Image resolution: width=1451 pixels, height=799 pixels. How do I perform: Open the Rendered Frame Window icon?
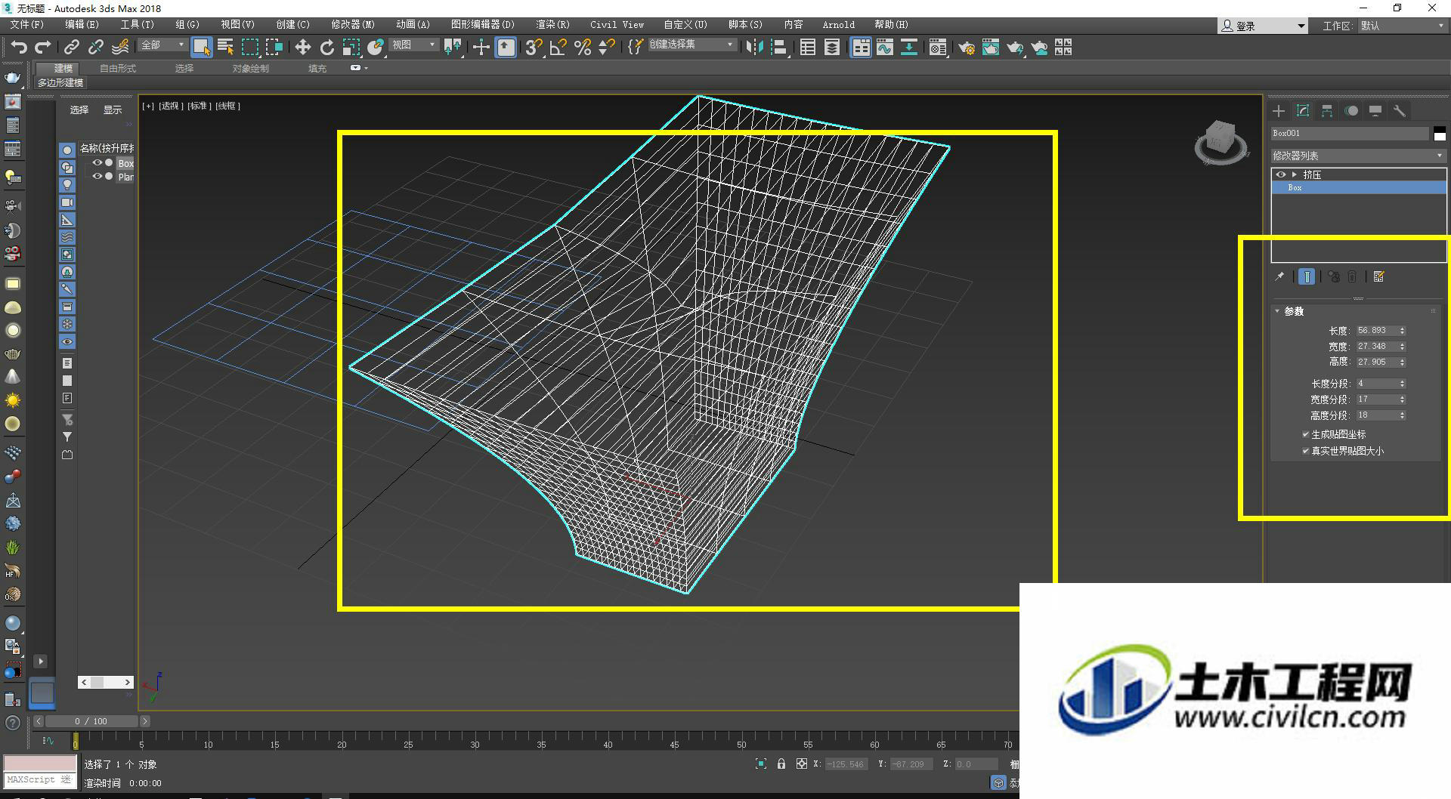(x=991, y=48)
